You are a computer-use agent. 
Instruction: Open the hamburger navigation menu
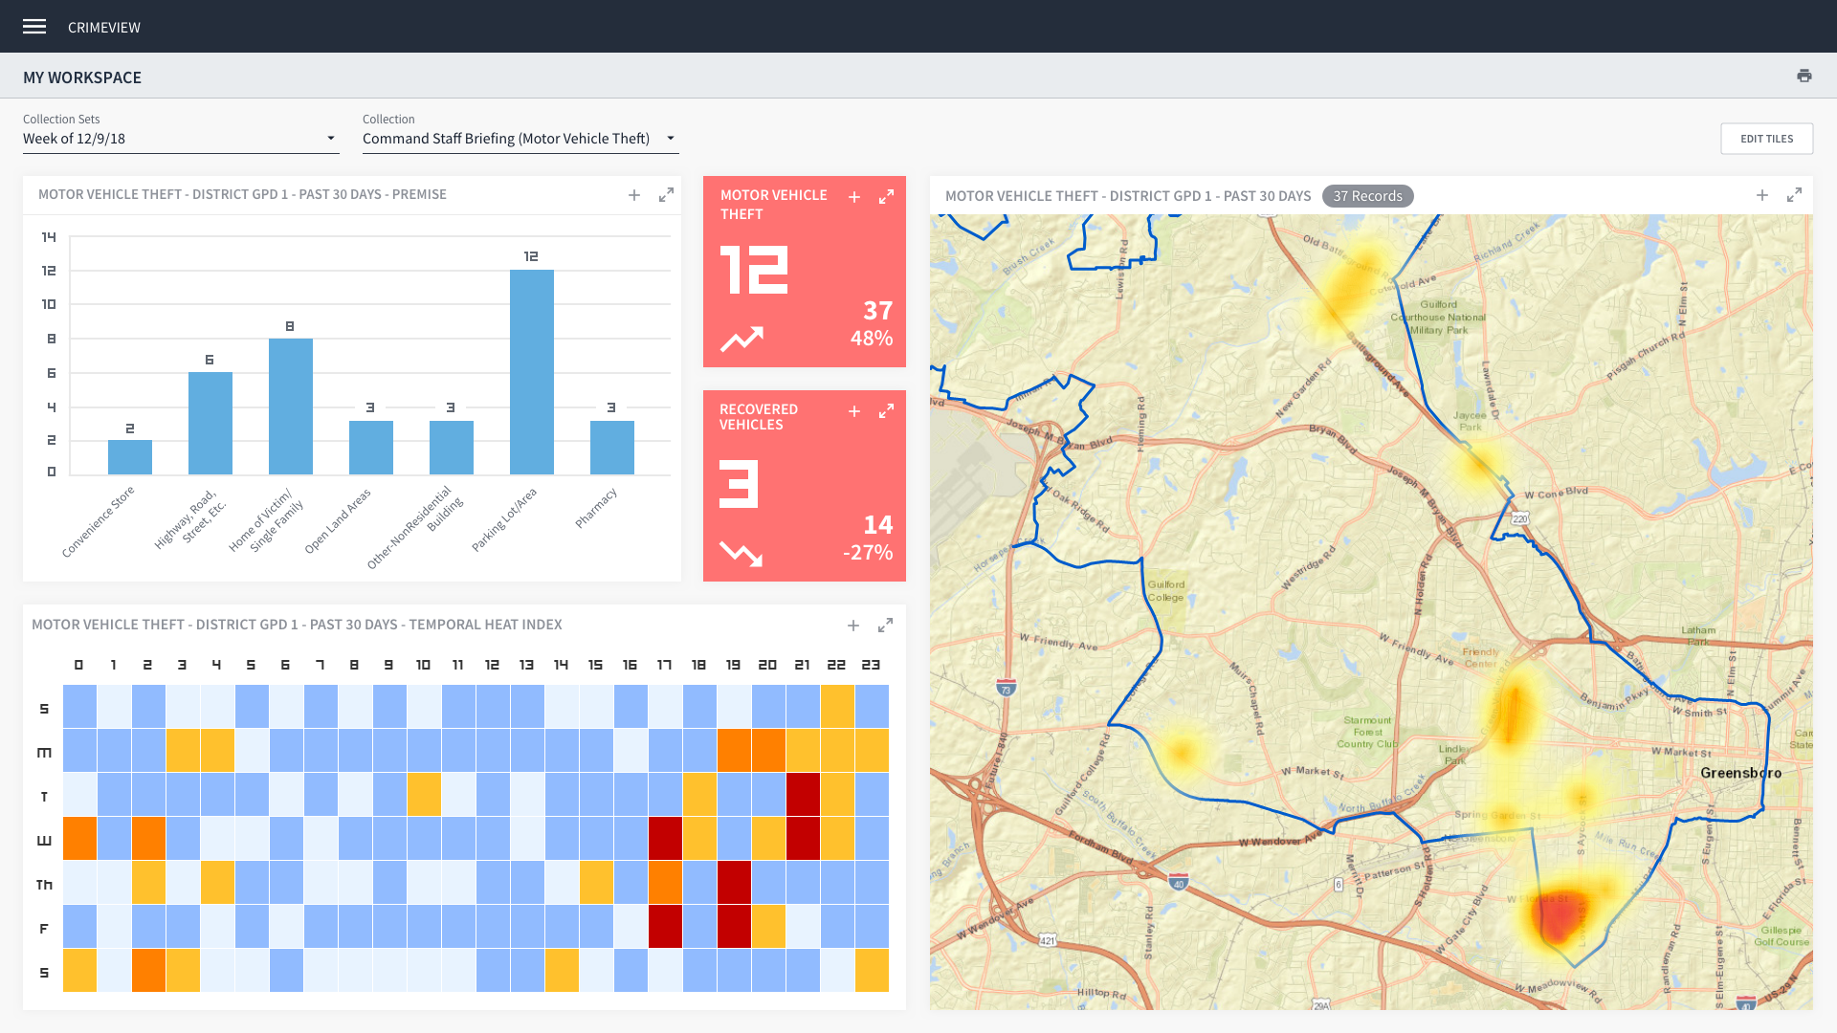click(34, 27)
